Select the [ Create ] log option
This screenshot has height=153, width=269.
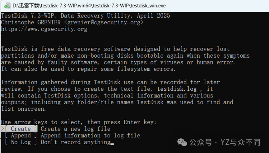click(21, 129)
